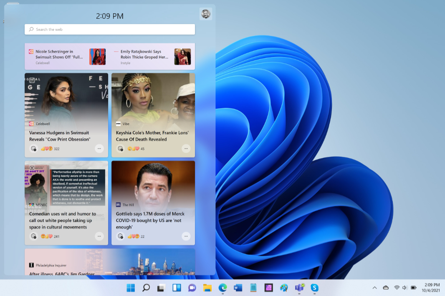Open the Nicole Scherzinger swimsuit headline

[59, 55]
